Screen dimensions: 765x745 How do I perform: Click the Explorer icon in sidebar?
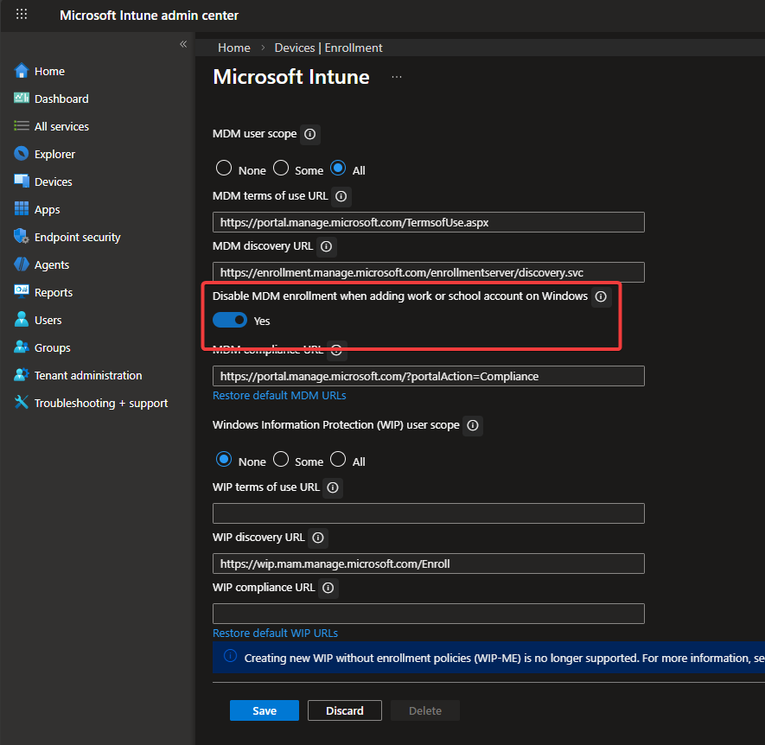click(x=22, y=154)
